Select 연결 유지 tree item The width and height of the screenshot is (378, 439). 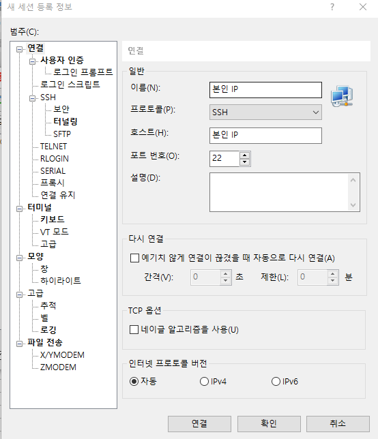(58, 195)
